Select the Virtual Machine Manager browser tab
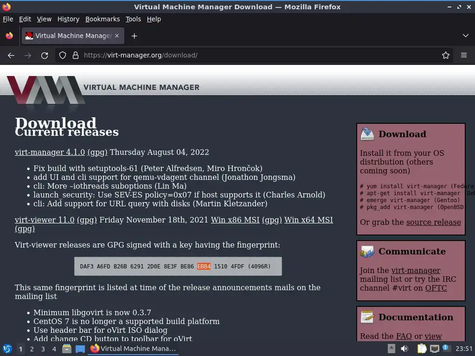 tap(73, 36)
